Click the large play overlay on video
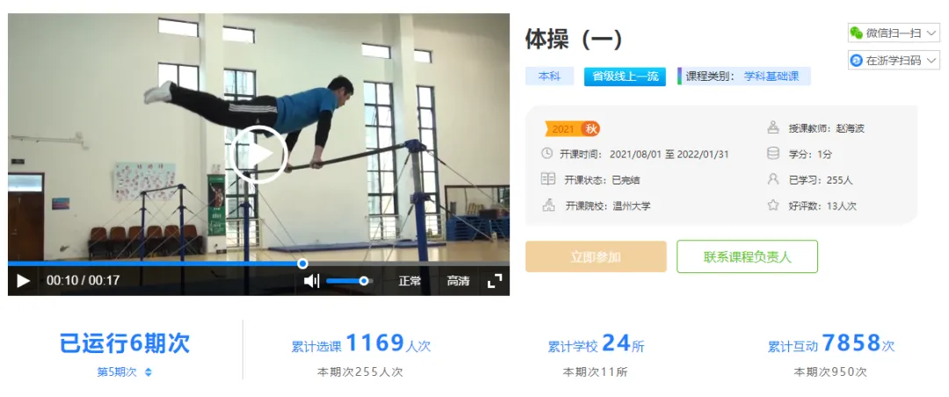This screenshot has width=949, height=397. [257, 155]
